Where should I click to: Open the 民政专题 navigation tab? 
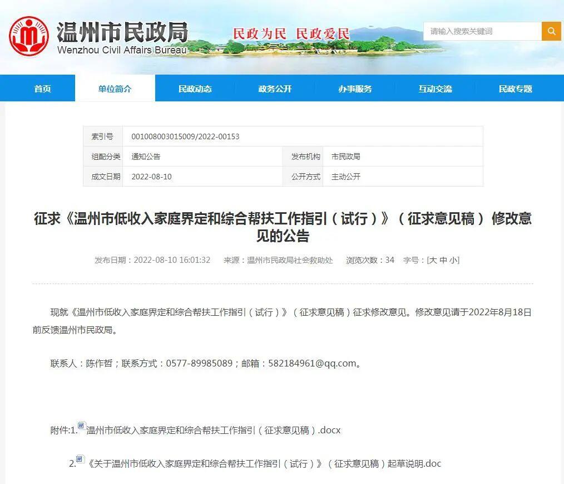(x=516, y=89)
